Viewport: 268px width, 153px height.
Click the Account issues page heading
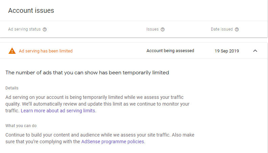31,10
